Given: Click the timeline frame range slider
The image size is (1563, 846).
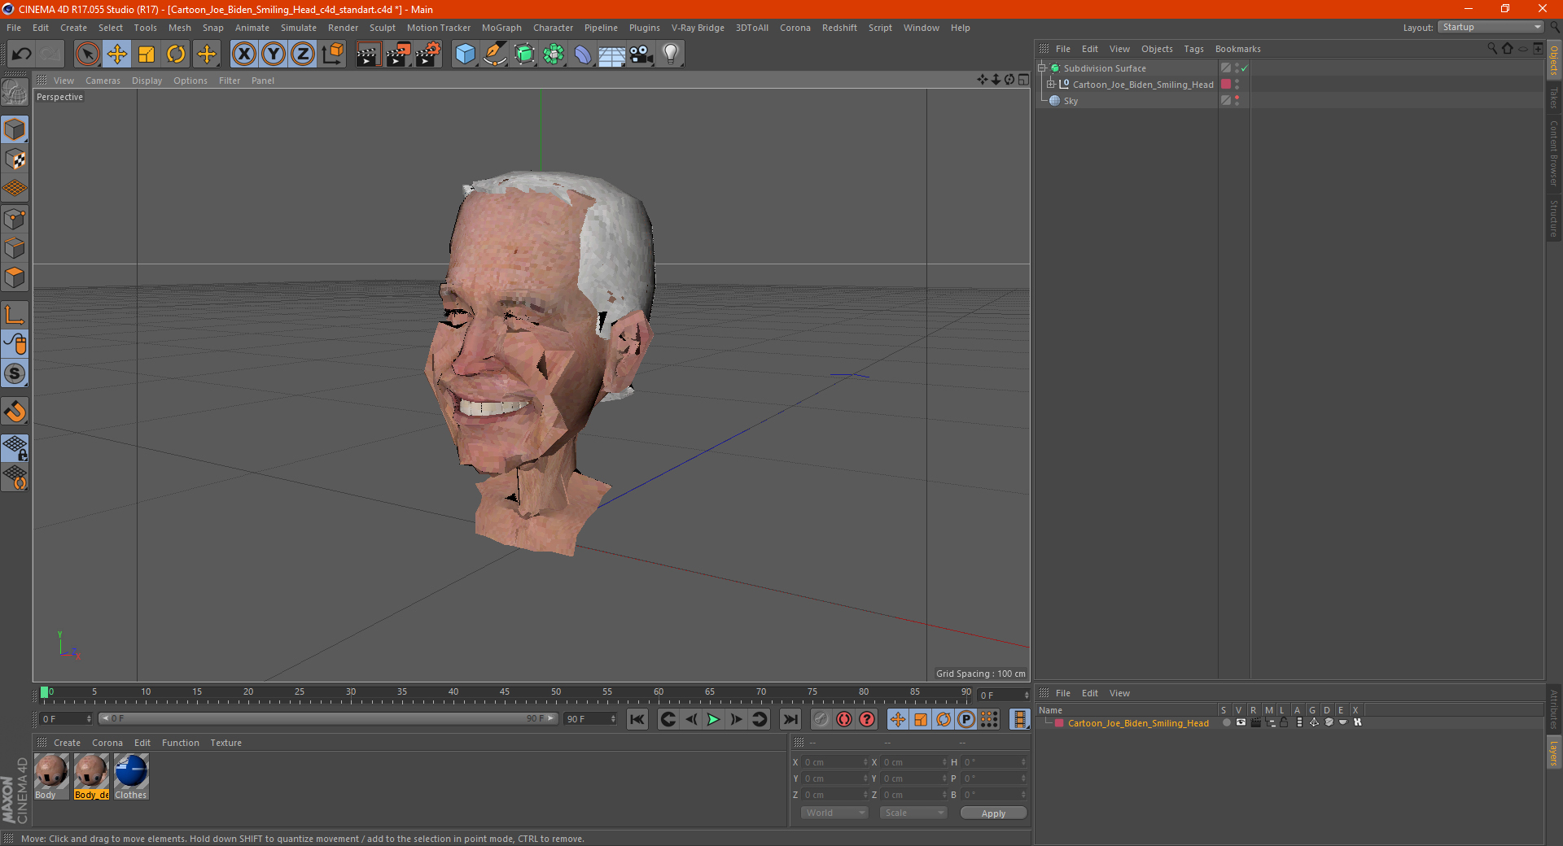Looking at the screenshot, I should tap(328, 718).
